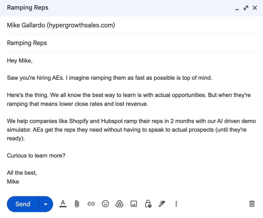Attach a file with the paperclip icon
Image resolution: width=263 pixels, height=218 pixels.
(x=77, y=204)
